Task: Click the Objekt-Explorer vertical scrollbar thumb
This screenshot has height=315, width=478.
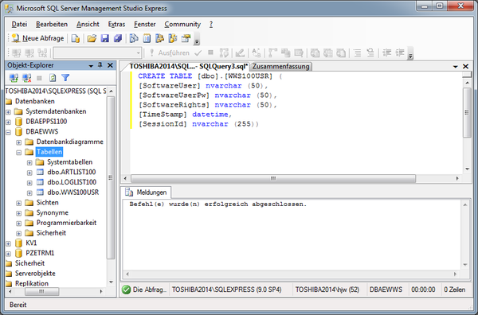Action: (x=111, y=177)
